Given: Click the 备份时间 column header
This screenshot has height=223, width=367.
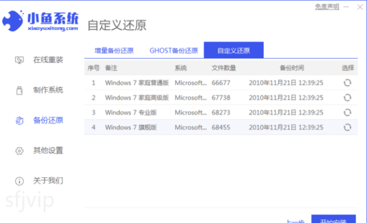Looking at the screenshot, I should pos(292,68).
